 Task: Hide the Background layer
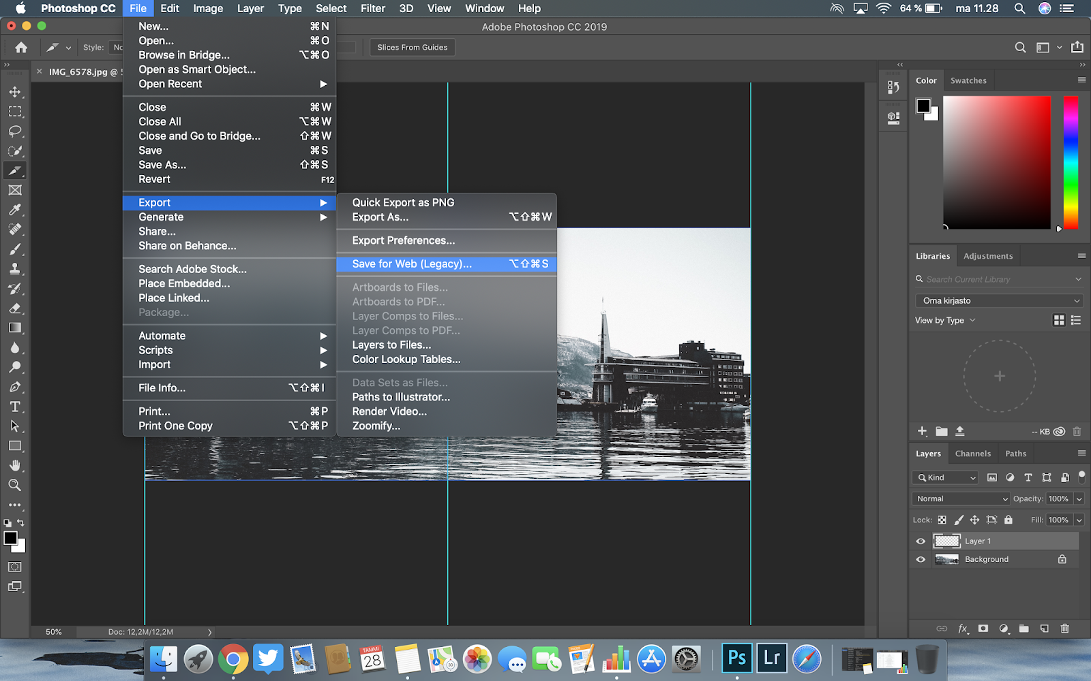pyautogui.click(x=921, y=560)
